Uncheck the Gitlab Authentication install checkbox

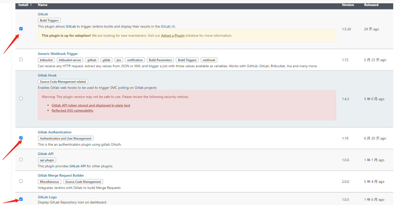[21, 138]
